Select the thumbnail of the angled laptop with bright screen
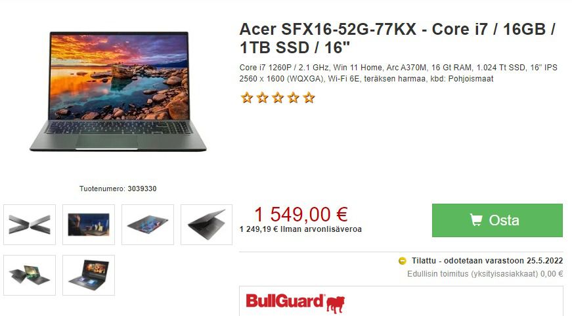Image resolution: width=572 pixels, height=316 pixels. tap(89, 275)
